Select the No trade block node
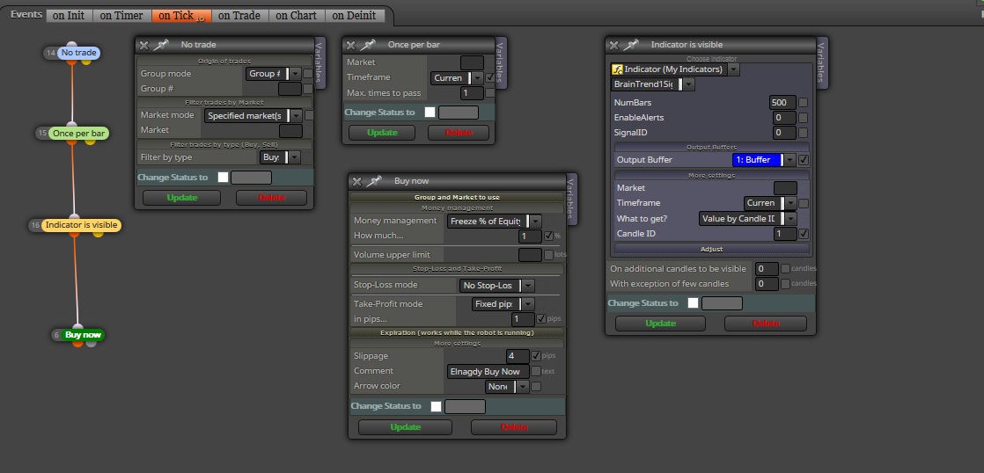The image size is (984, 473). [x=78, y=53]
